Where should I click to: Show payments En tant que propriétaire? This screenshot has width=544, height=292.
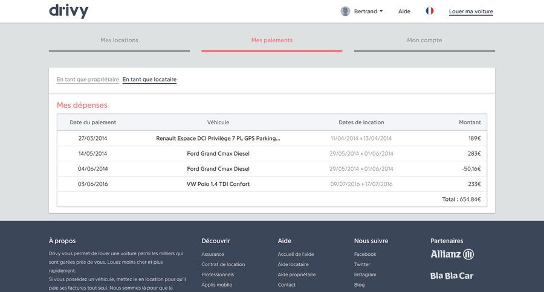88,79
